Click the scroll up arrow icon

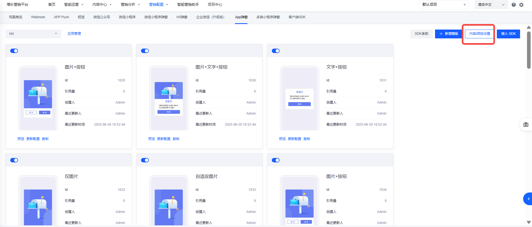(x=529, y=27)
